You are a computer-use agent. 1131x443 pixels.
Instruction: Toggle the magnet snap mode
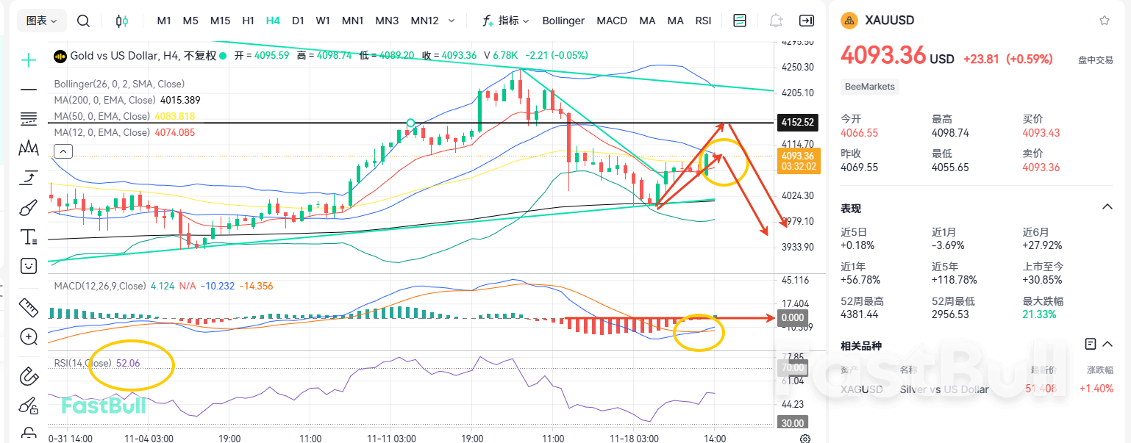[x=29, y=375]
